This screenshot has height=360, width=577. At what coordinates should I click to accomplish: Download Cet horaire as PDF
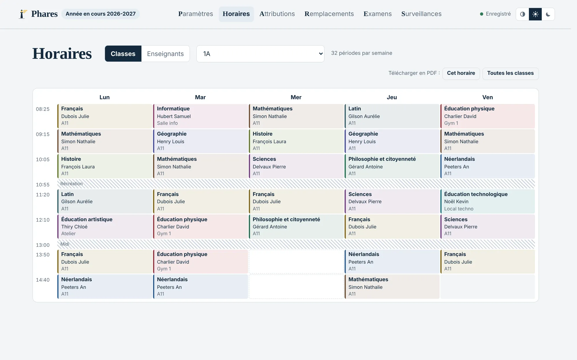(x=461, y=73)
